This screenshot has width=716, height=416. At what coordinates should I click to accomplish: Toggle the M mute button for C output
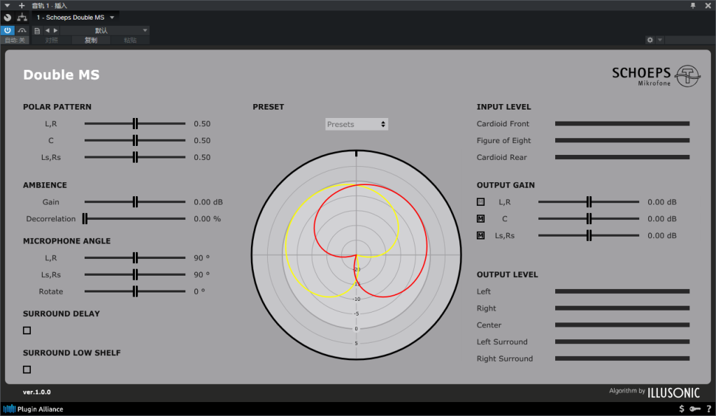pos(481,218)
